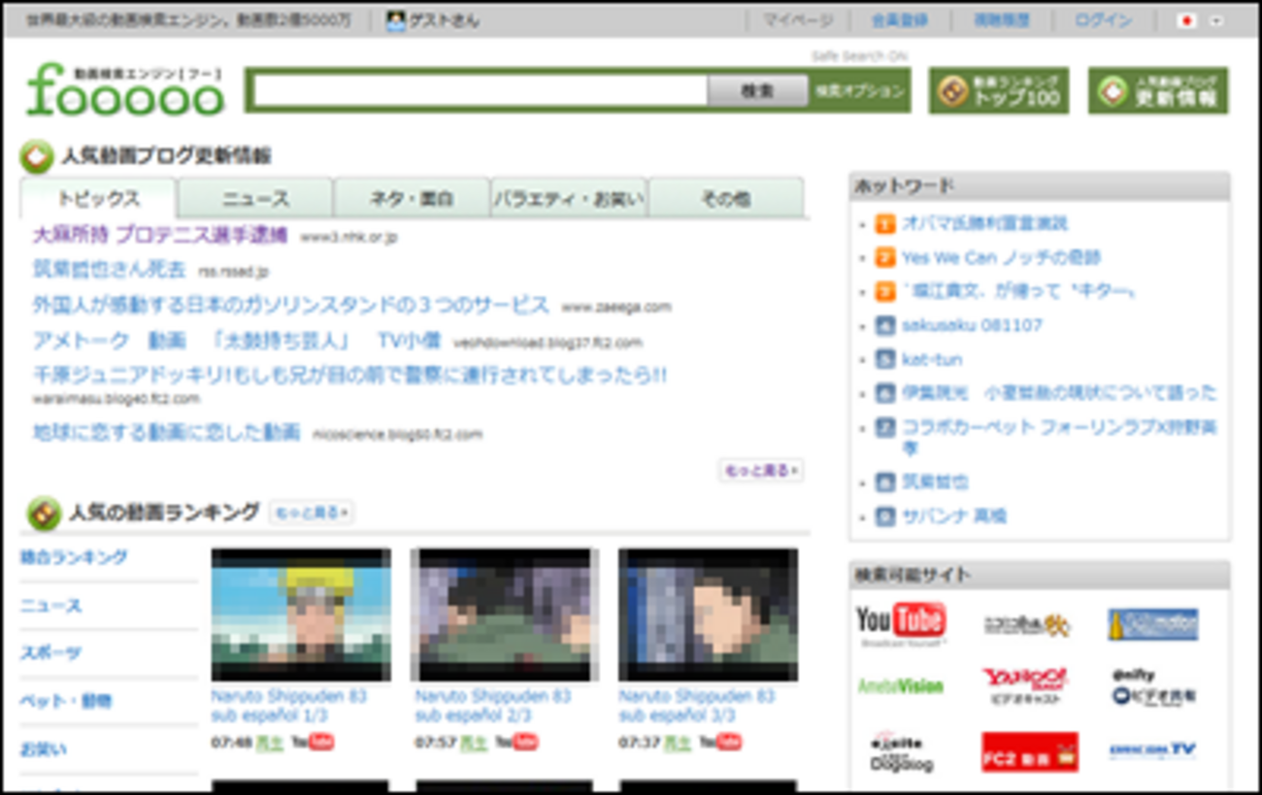Open the 筑紫哲也さん死去 article link

coord(109,269)
